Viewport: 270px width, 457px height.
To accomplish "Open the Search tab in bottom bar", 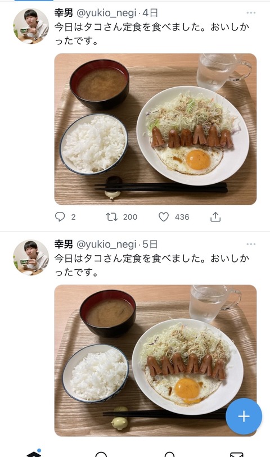I will (101, 454).
